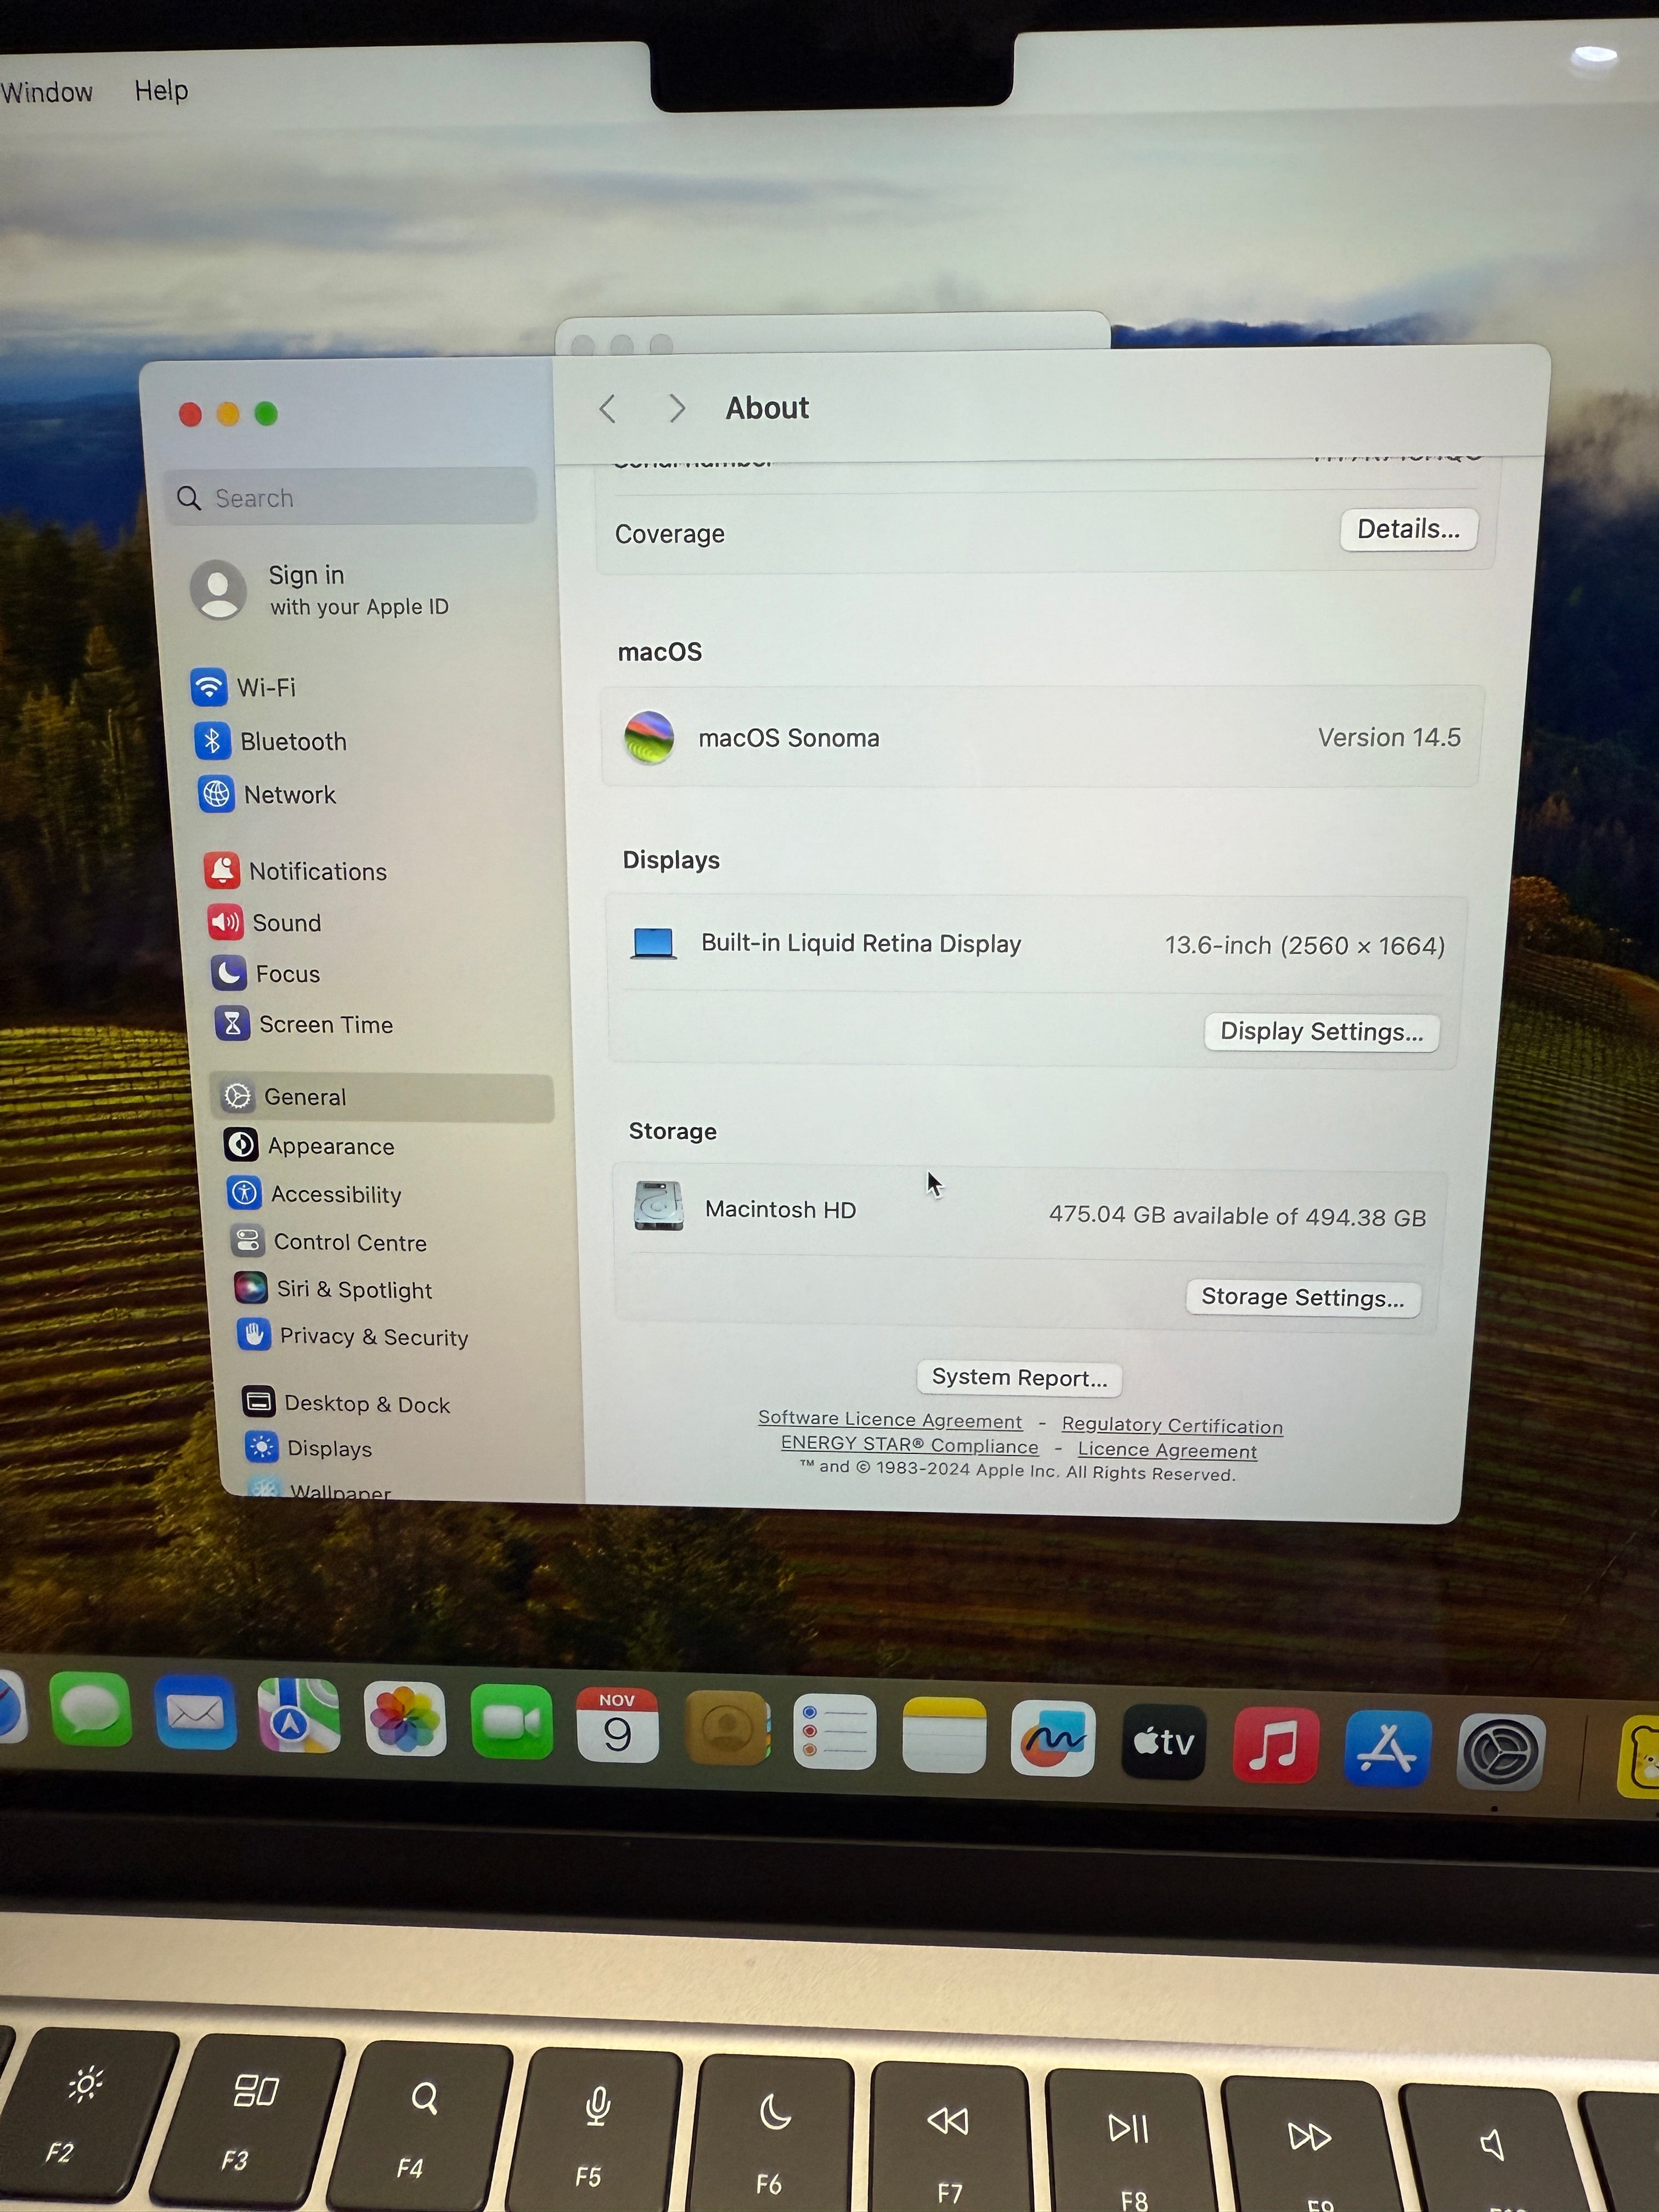Open Notifications settings

coord(296,871)
